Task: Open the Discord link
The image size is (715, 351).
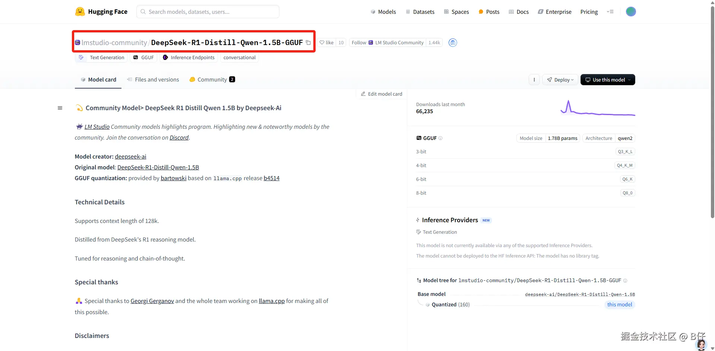Action: pos(179,138)
